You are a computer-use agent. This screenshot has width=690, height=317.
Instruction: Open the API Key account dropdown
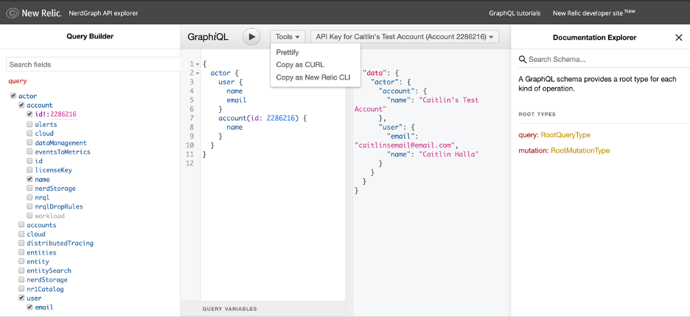[x=405, y=37]
